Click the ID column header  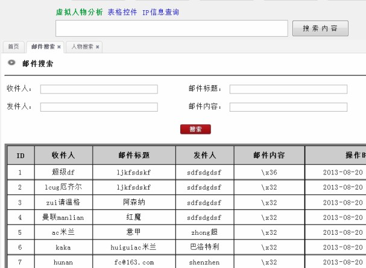pos(21,155)
